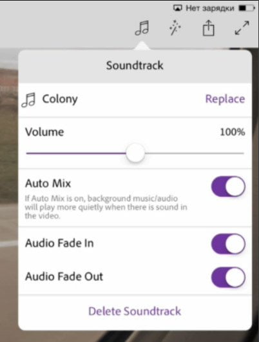Click Replace to change the soundtrack
259x342 pixels.
tap(225, 99)
